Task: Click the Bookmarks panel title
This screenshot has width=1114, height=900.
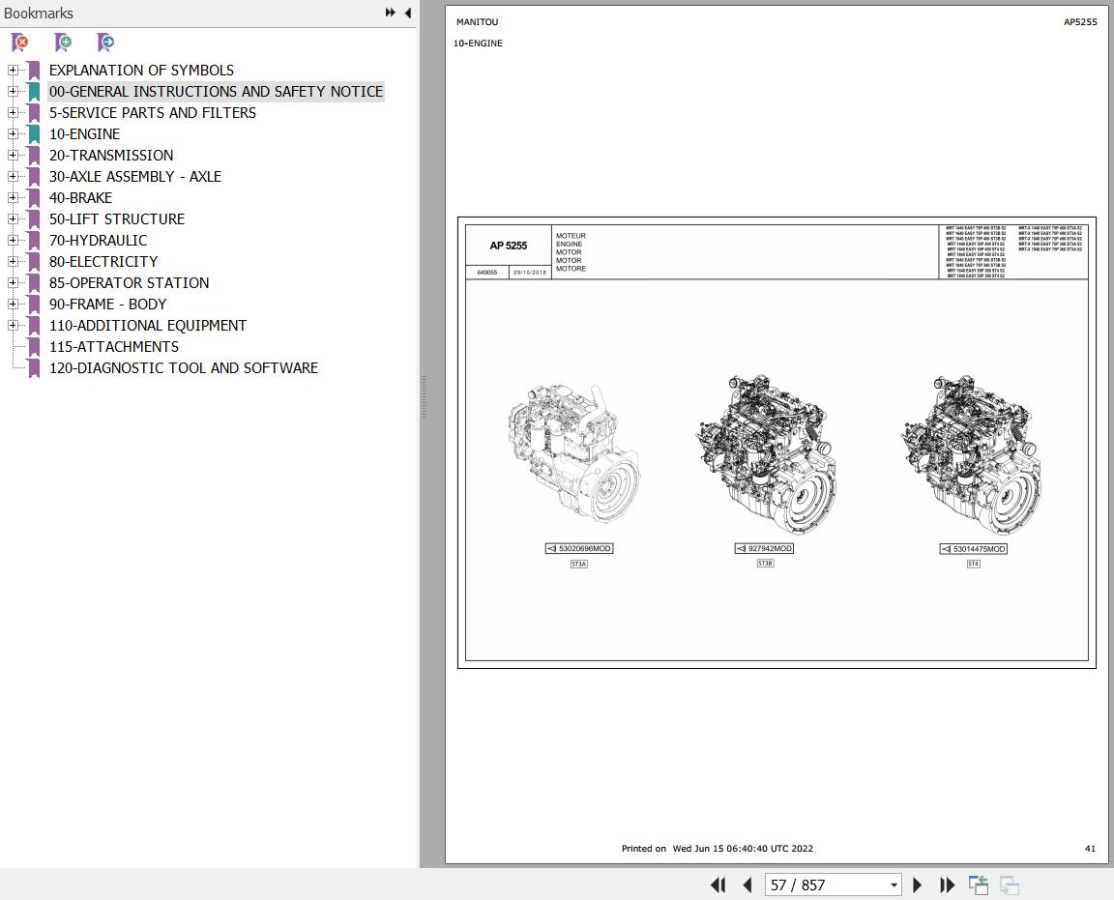Action: click(x=39, y=14)
